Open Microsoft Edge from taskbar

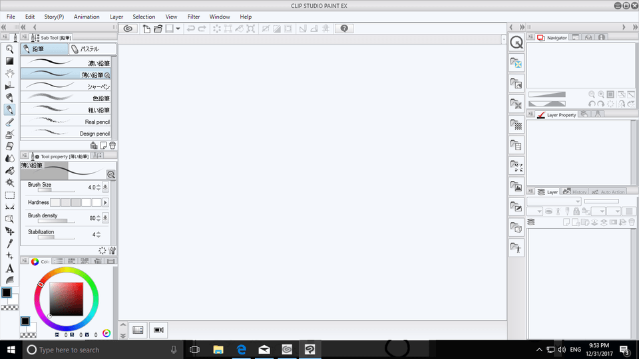click(241, 350)
